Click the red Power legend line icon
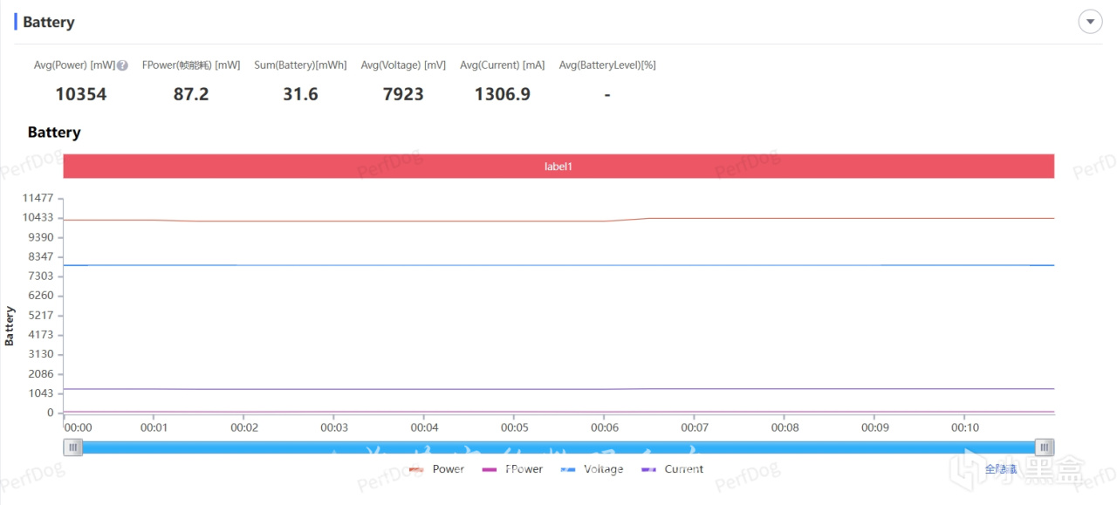Image resolution: width=1117 pixels, height=505 pixels. [417, 469]
